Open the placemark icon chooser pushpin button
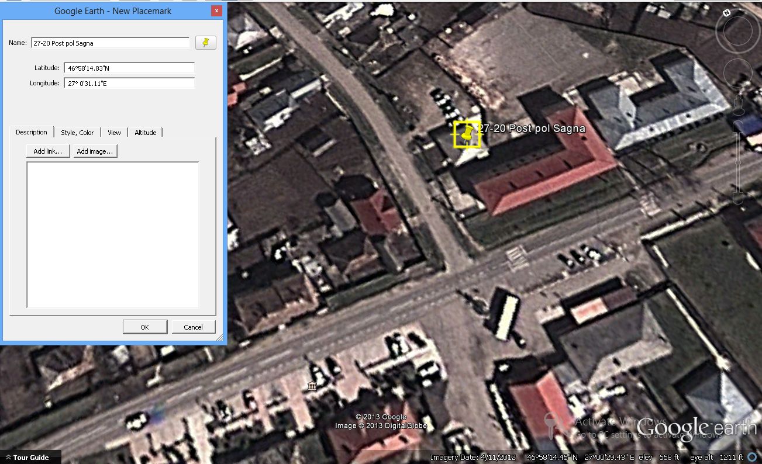The width and height of the screenshot is (762, 464). click(x=205, y=43)
